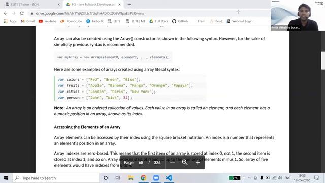The image size is (325, 183).
Task: Open Task View on the taskbar
Action: pos(118,178)
